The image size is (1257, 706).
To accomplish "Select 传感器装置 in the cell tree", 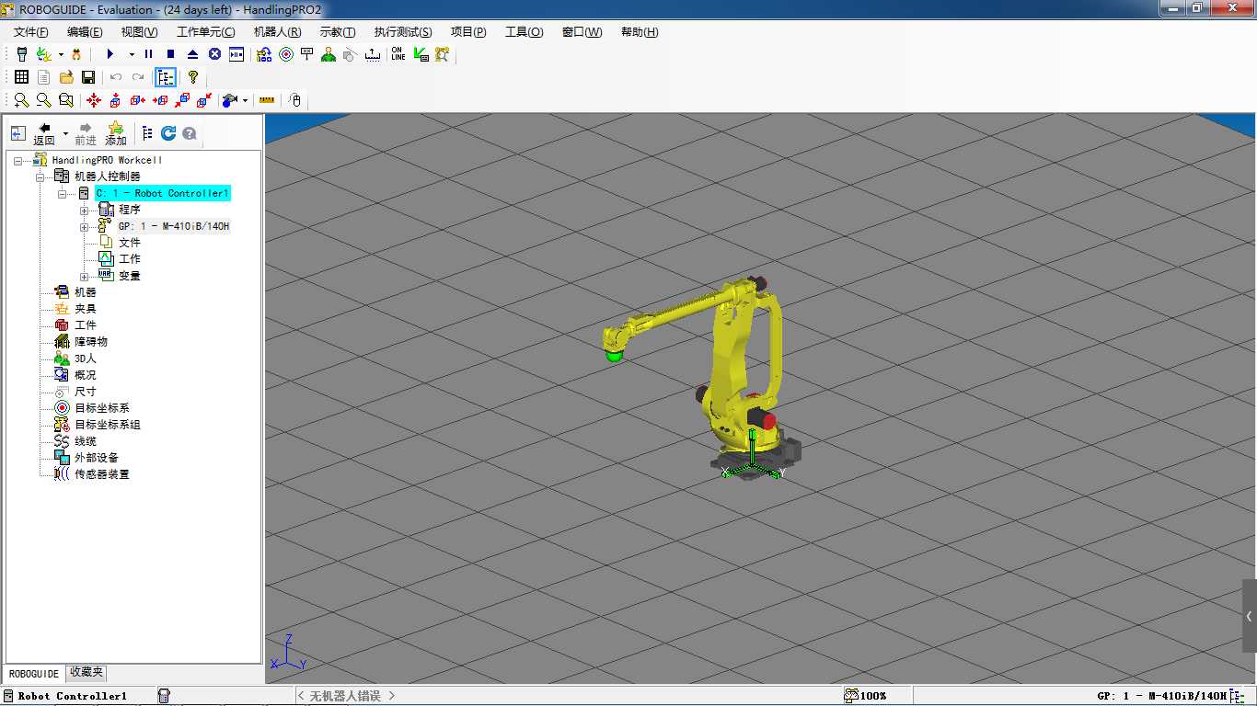I will 101,474.
